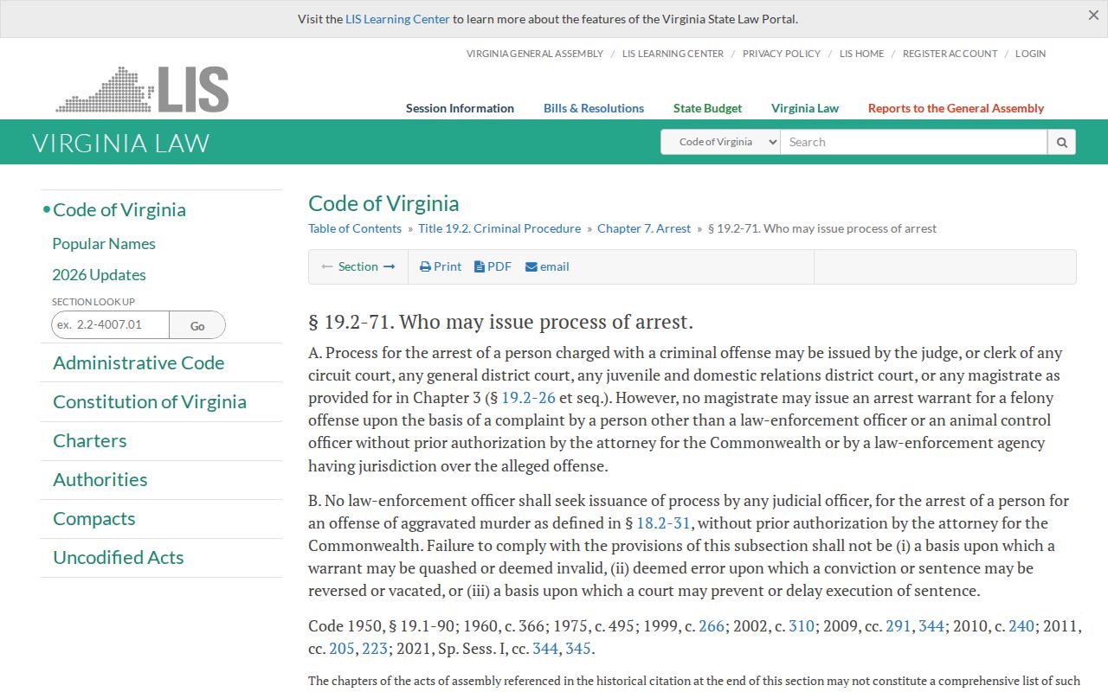Click the Section Look Up input
Screen dimensions: 1108x692
click(x=110, y=325)
